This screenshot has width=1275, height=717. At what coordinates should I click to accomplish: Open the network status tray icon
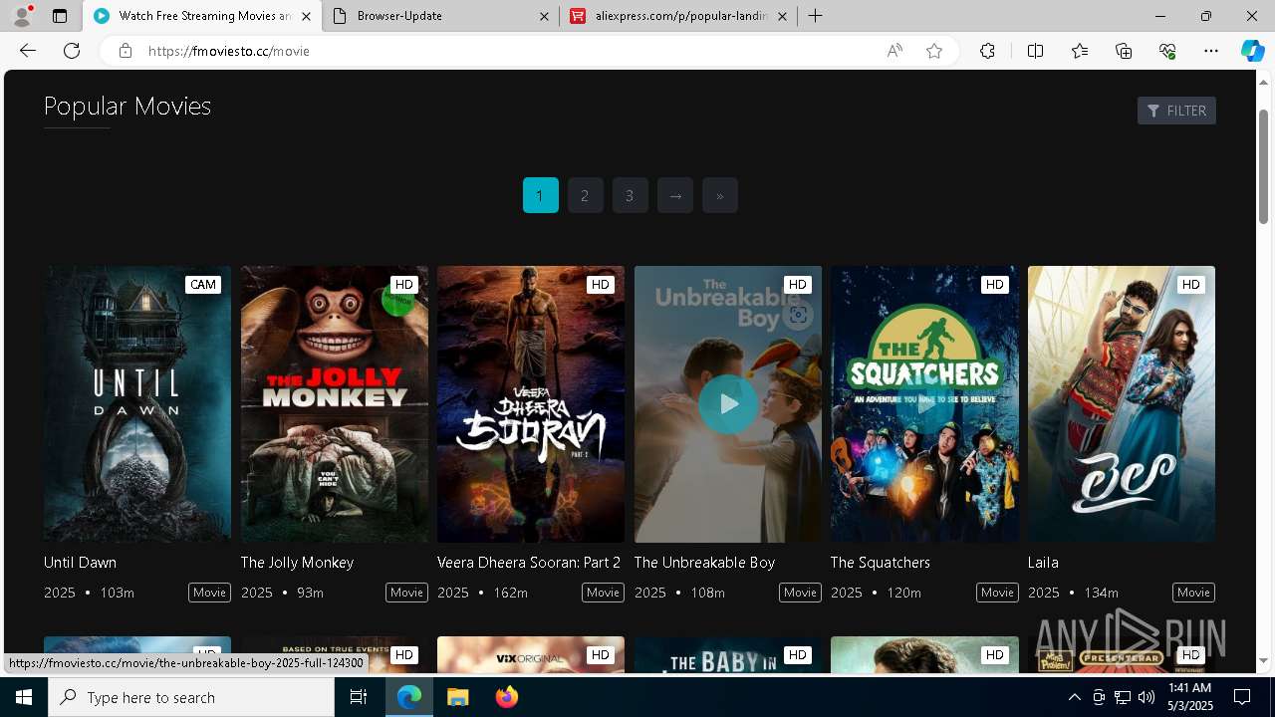tap(1123, 697)
